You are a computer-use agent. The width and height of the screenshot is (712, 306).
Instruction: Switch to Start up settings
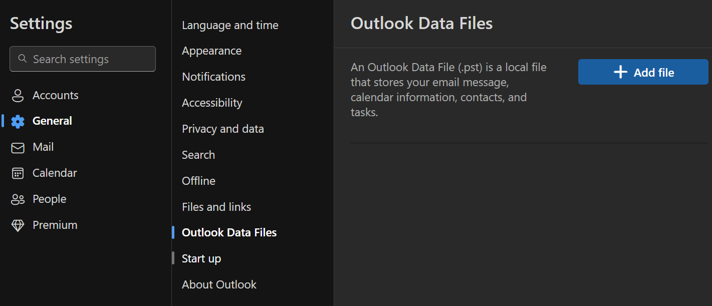201,258
